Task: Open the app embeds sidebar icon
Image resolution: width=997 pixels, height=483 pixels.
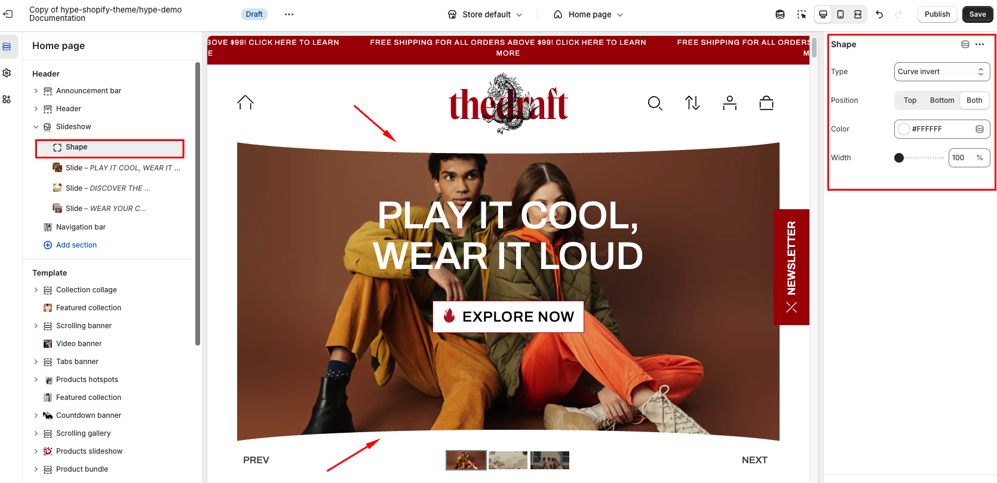Action: point(7,99)
